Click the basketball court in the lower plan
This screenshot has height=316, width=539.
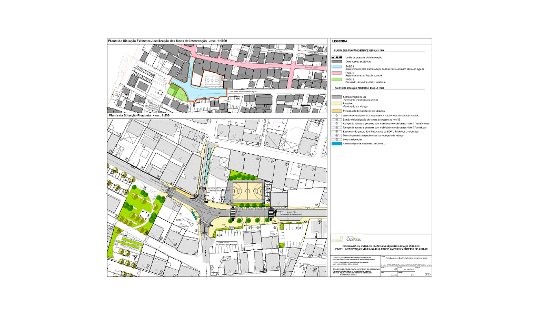click(248, 190)
